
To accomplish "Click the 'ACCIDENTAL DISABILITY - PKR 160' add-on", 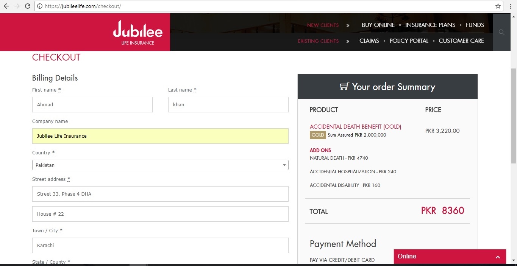I will click(x=345, y=185).
